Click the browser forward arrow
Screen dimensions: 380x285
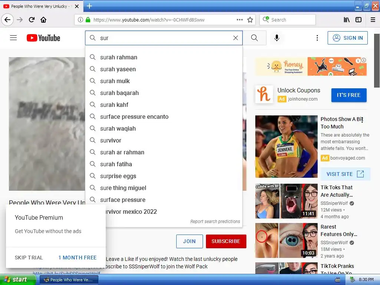click(20, 20)
